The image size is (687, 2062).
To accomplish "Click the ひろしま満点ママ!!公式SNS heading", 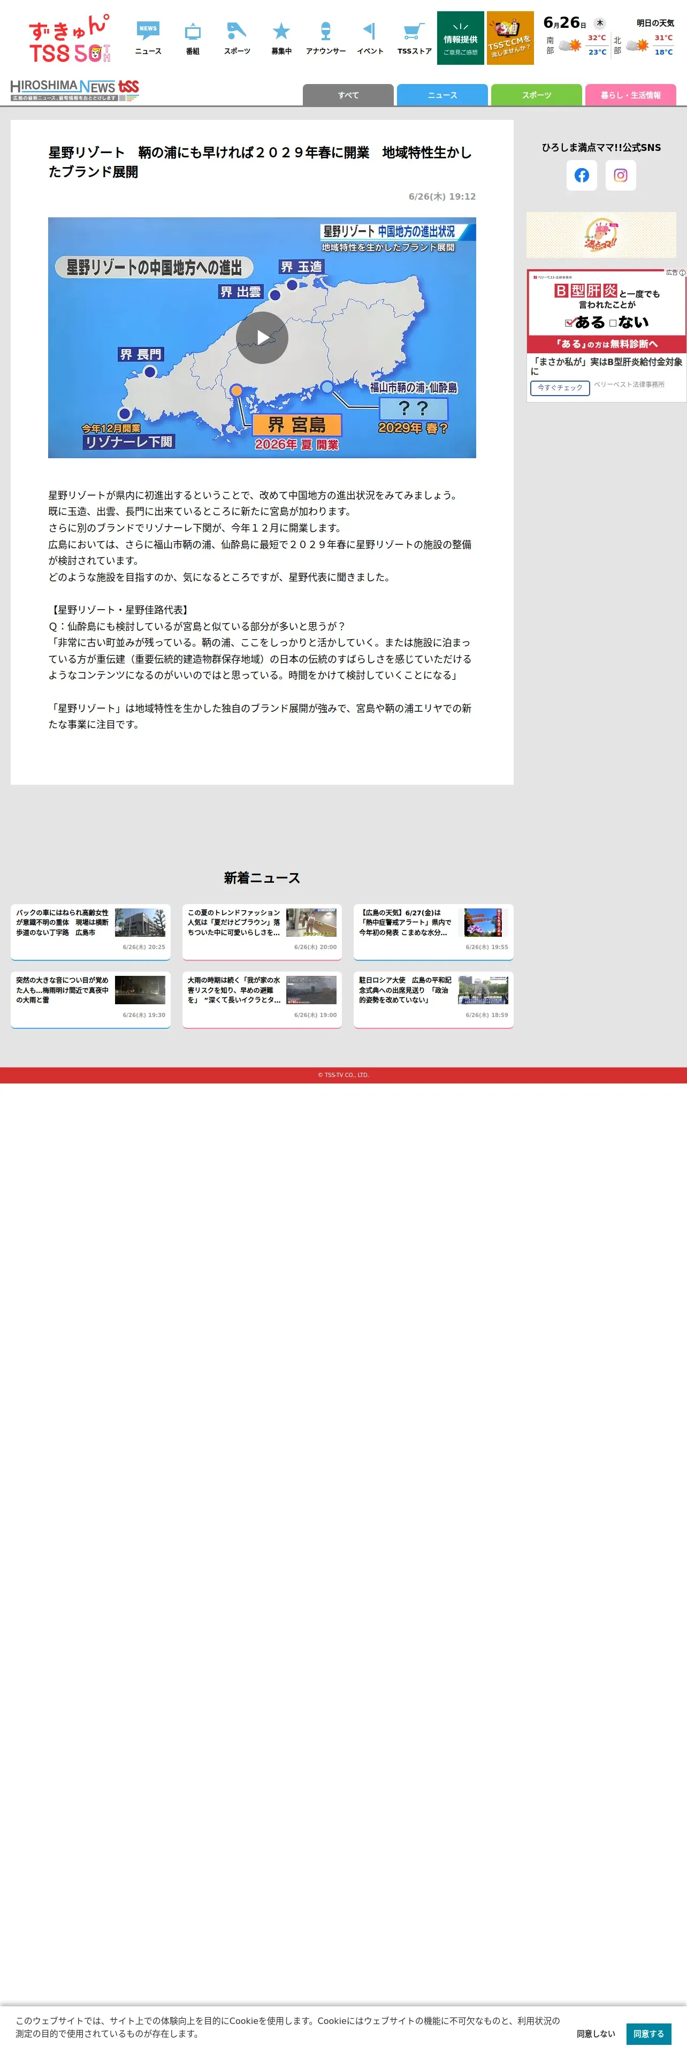I will tap(601, 147).
